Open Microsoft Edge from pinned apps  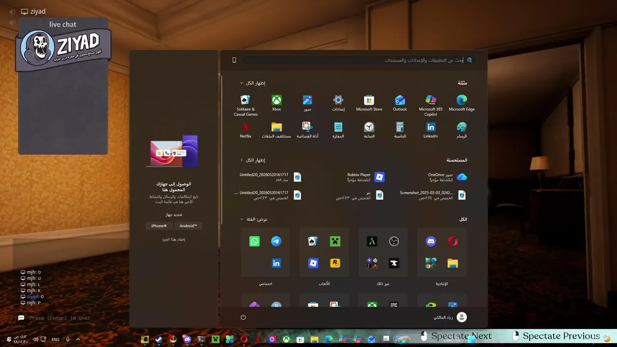coord(461,103)
